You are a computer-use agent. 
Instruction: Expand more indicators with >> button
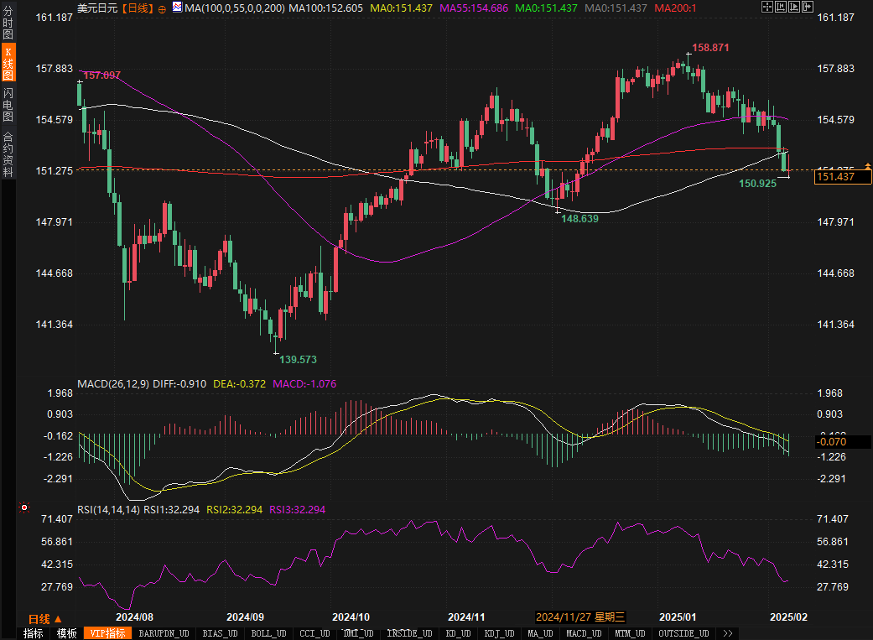[727, 633]
